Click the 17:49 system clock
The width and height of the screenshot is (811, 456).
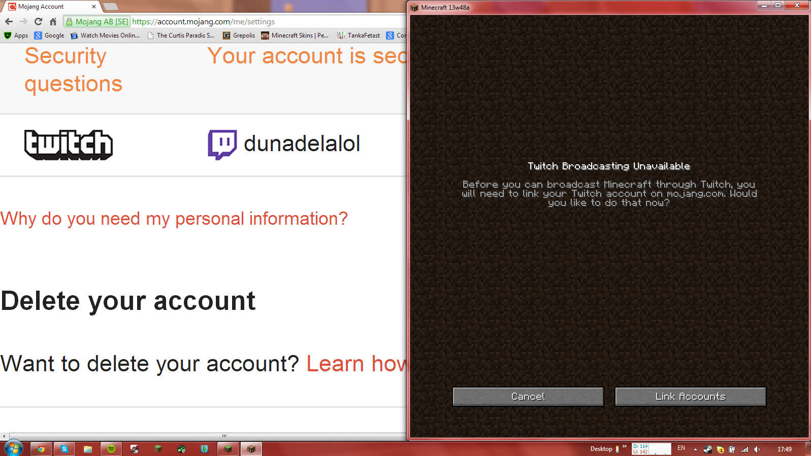[x=785, y=449]
